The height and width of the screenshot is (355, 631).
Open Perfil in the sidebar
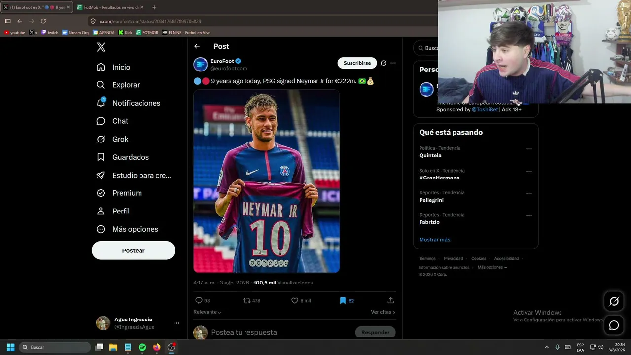[x=113, y=211]
